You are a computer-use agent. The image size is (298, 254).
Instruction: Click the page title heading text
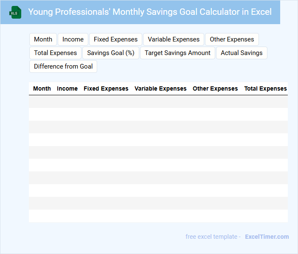pyautogui.click(x=150, y=12)
